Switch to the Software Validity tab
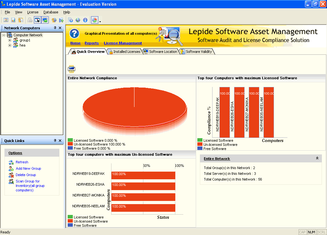 pos(197,52)
